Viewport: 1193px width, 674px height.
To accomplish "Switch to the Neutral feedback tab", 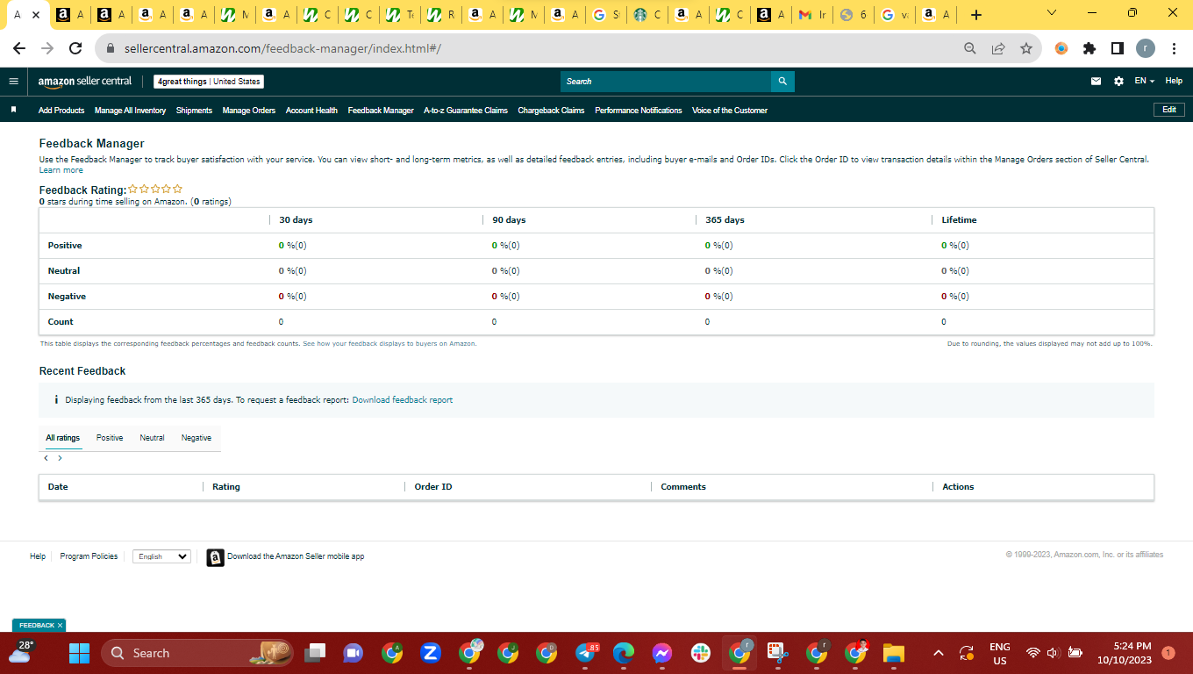I will [152, 438].
